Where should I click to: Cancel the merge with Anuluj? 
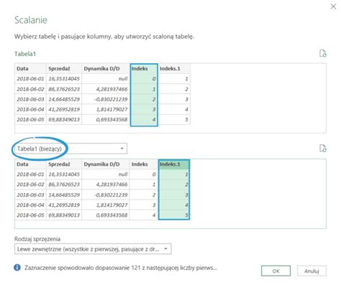click(x=312, y=271)
